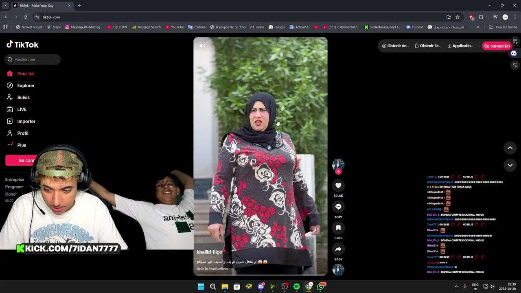521x293 pixels.
Task: Open video options three-dot menu
Action: pos(319,46)
